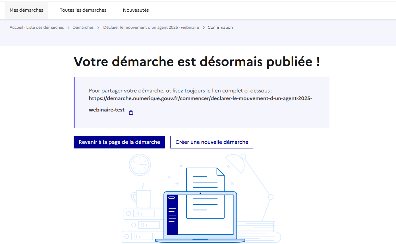This screenshot has width=396, height=244.
Task: Click the wall clock illustration
Action: (140, 165)
